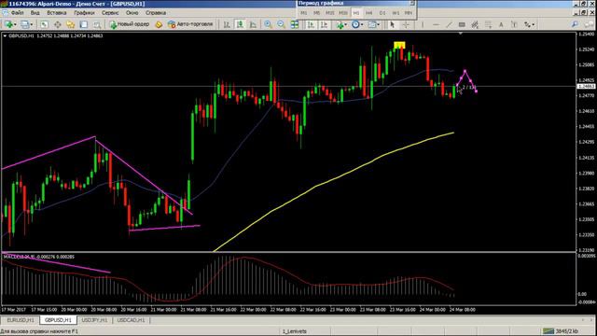597x336 pixels.
Task: Toggle the Navigator panel icon
Action: (71, 24)
